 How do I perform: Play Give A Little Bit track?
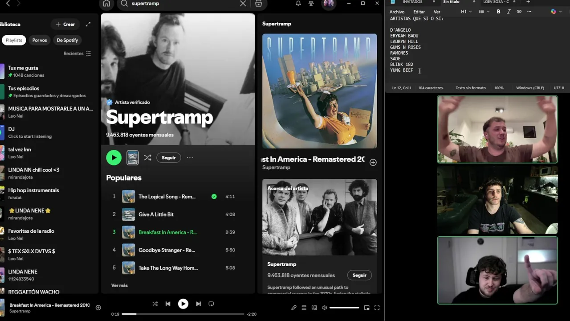178,214
